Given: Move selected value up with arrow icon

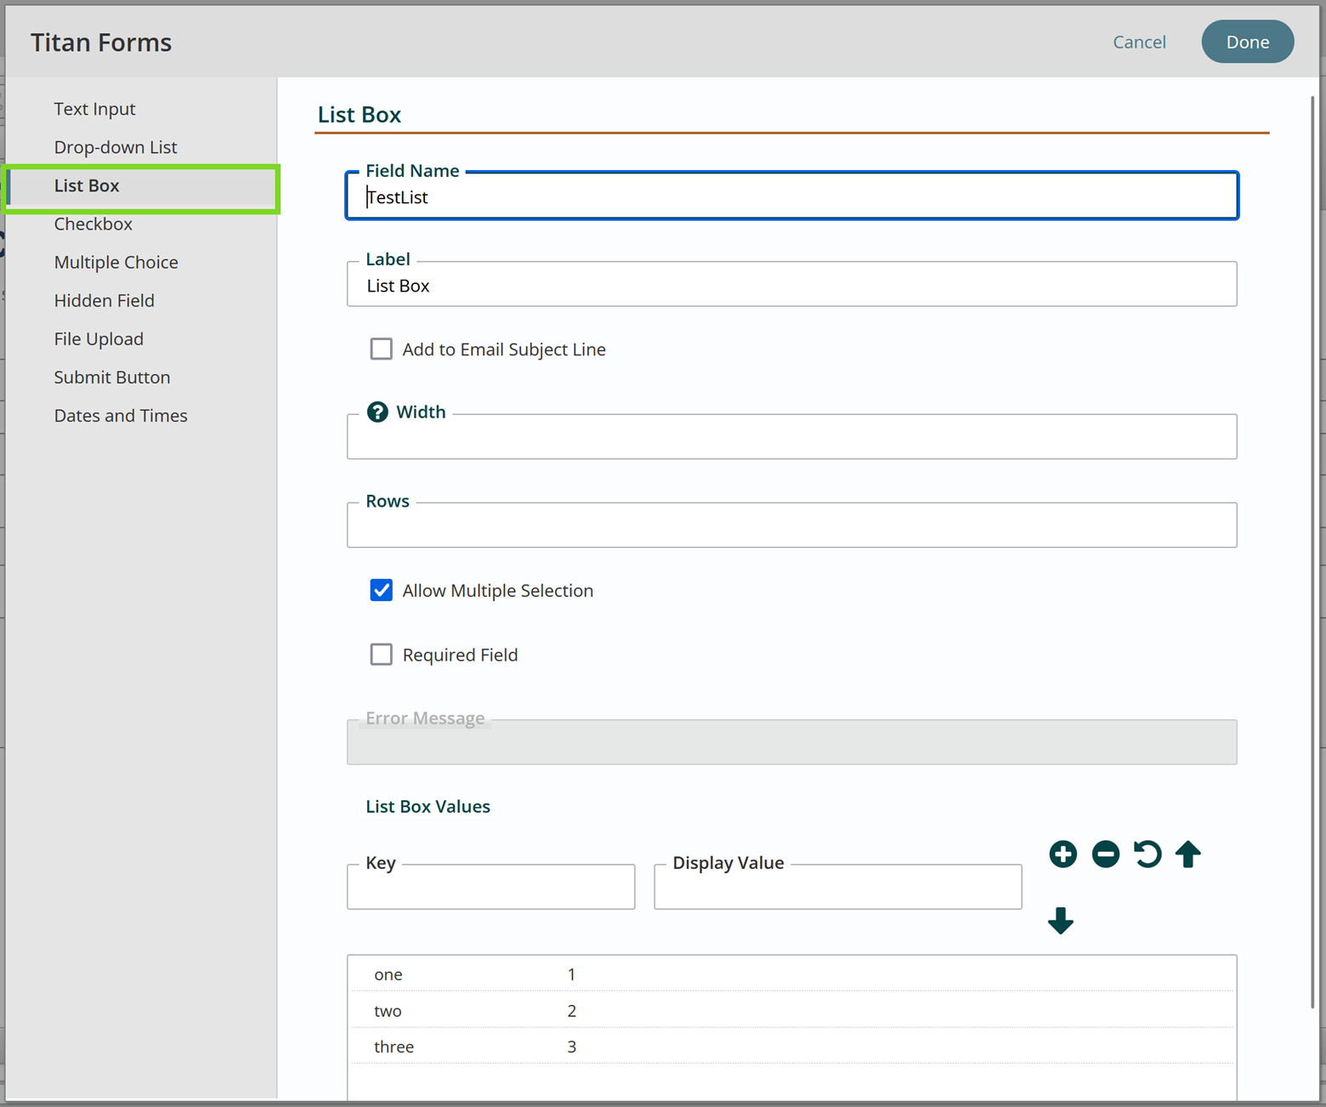Looking at the screenshot, I should 1188,854.
